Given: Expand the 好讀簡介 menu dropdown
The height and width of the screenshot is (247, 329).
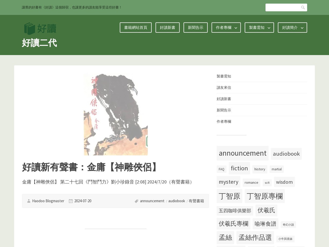Looking at the screenshot, I should [302, 28].
